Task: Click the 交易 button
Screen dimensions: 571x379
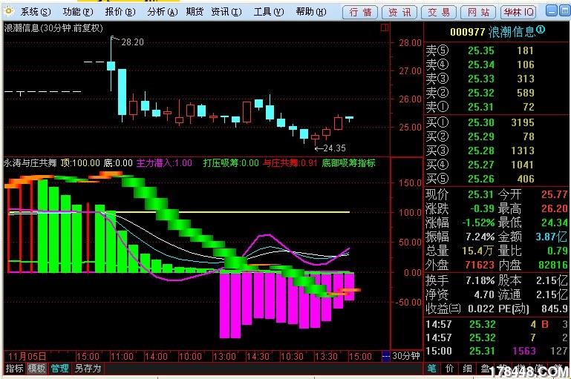Action: tap(440, 12)
